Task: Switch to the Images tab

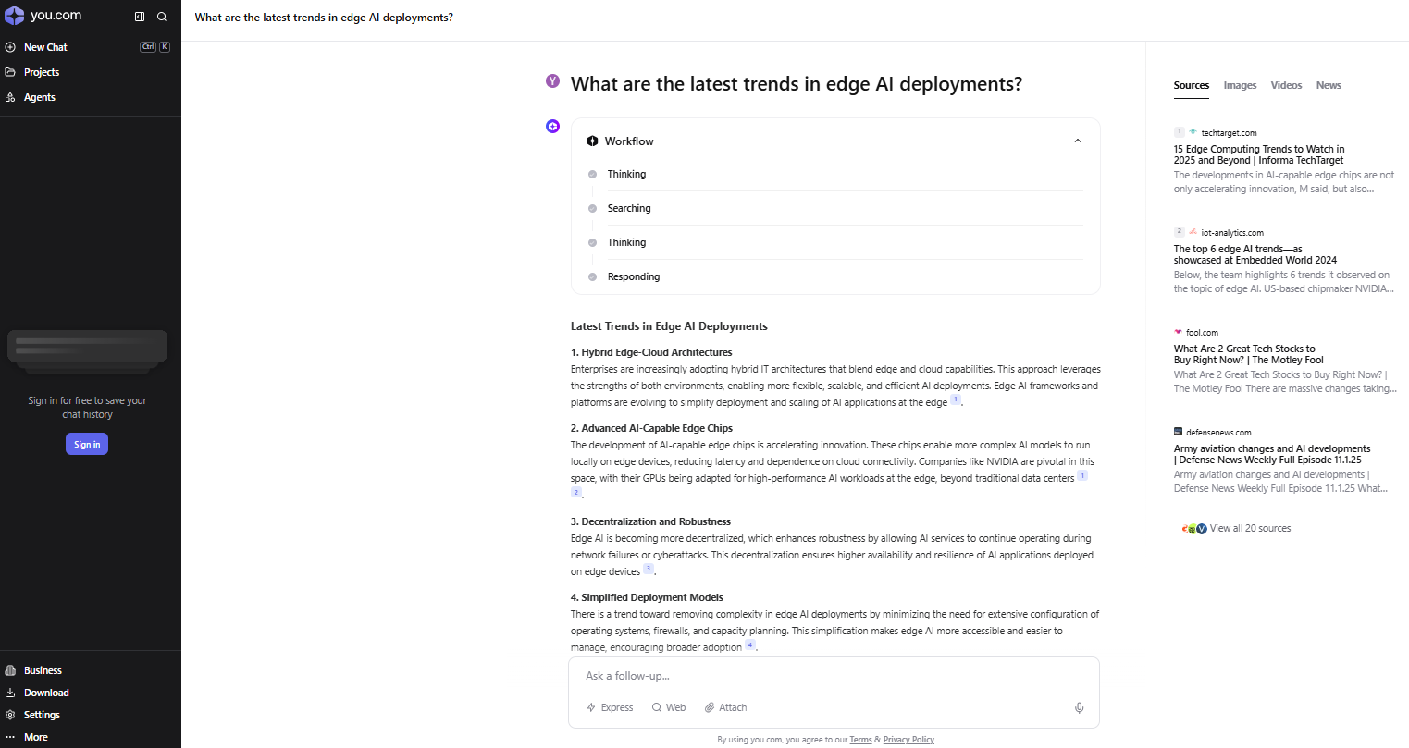Action: point(1240,85)
